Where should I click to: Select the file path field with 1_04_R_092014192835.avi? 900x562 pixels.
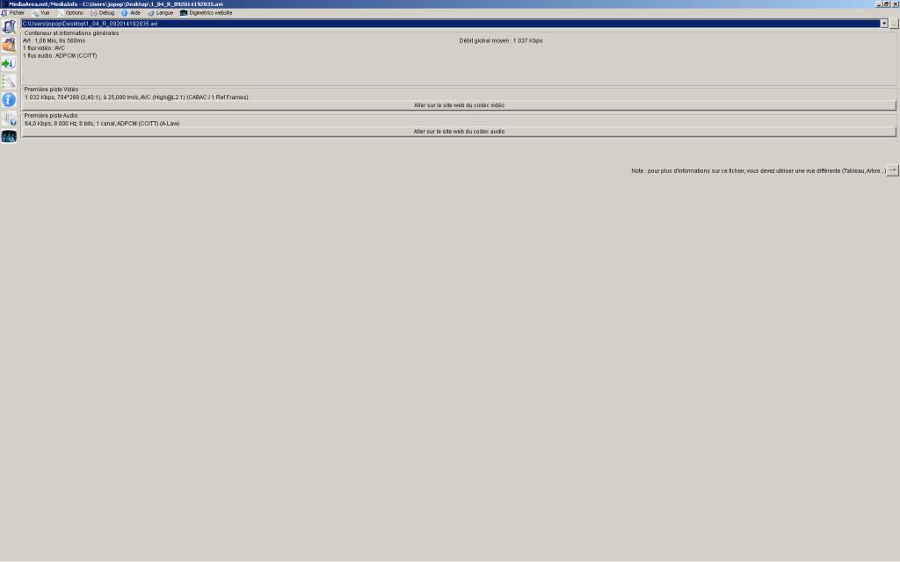click(451, 24)
